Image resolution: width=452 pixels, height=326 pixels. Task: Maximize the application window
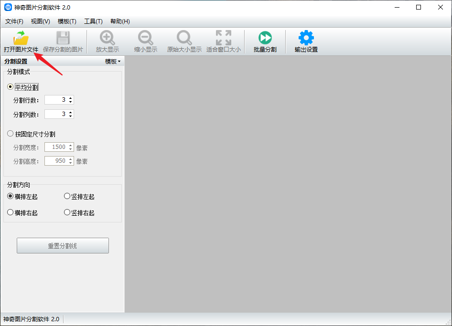pyautogui.click(x=419, y=7)
